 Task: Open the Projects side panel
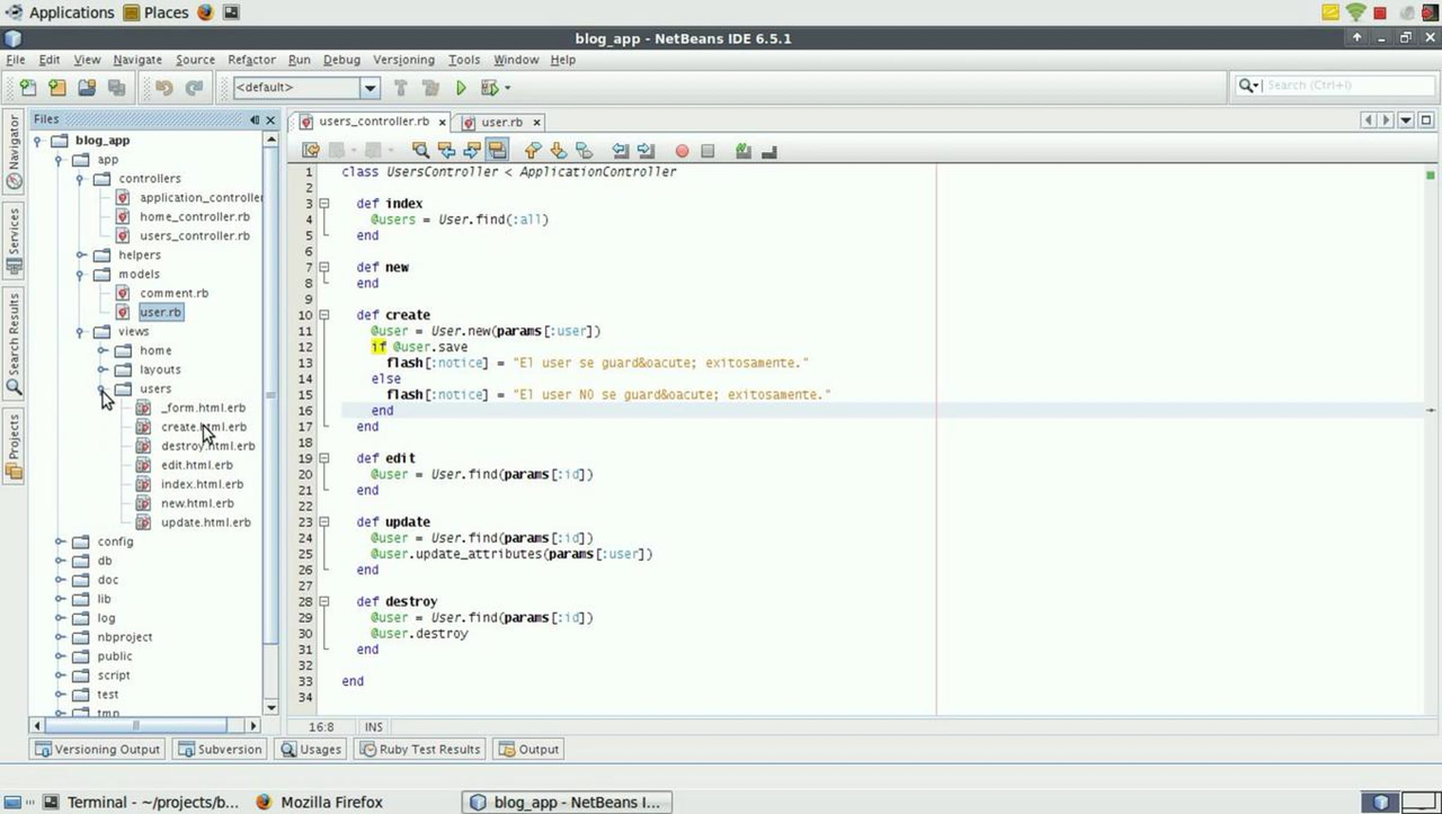point(14,446)
